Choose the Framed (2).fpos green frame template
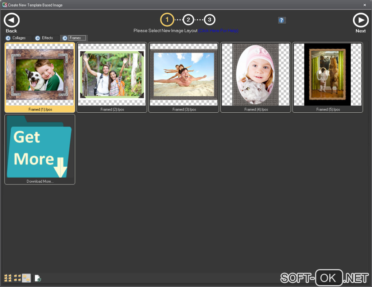372x287 pixels. pos(112,77)
